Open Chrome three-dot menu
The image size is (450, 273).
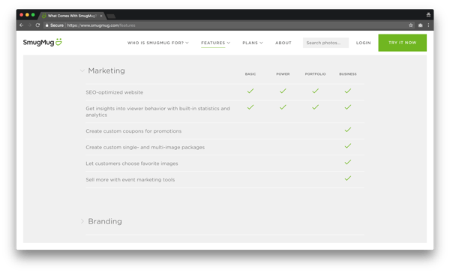click(428, 25)
